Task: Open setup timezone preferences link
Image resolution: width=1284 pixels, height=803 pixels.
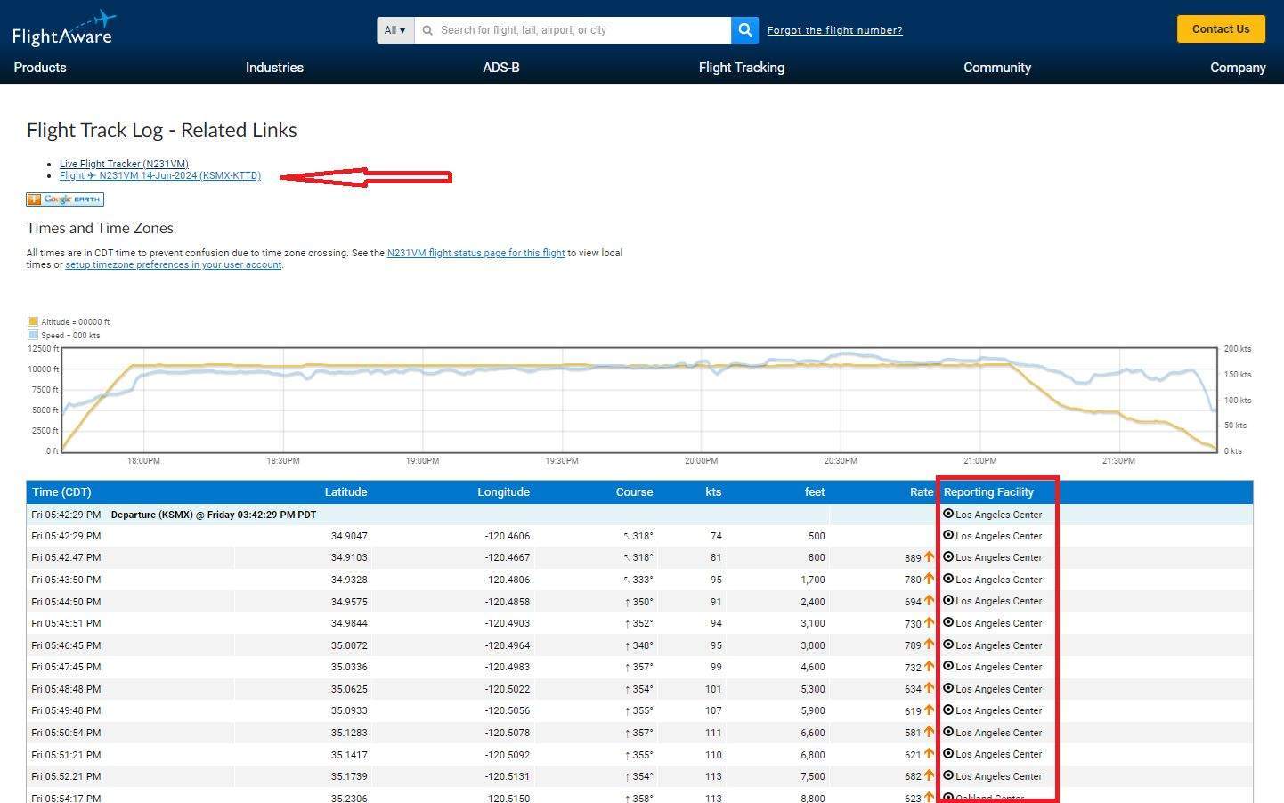Action: [x=173, y=264]
